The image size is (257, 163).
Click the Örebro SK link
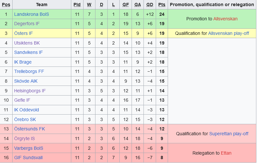pos(25,119)
